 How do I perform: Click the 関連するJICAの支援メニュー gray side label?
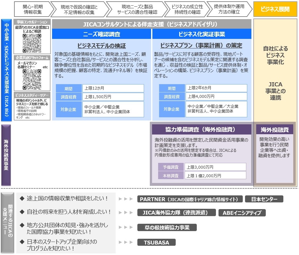click(8, 223)
